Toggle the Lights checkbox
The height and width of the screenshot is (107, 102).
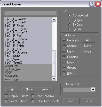point(64,51)
